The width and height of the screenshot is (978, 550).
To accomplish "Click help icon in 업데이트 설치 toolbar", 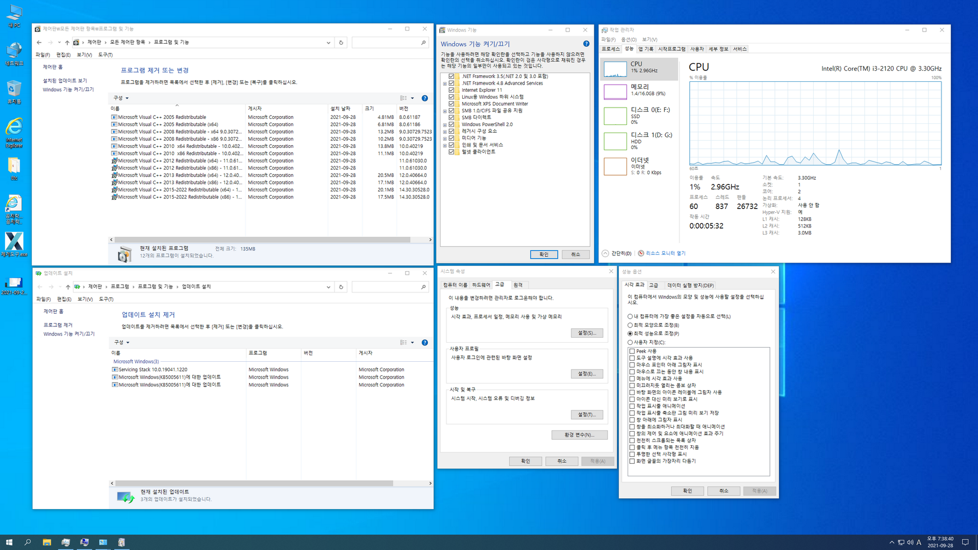I will coord(425,343).
